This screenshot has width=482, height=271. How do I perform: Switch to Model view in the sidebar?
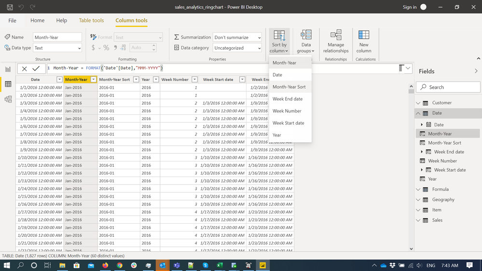(8, 99)
